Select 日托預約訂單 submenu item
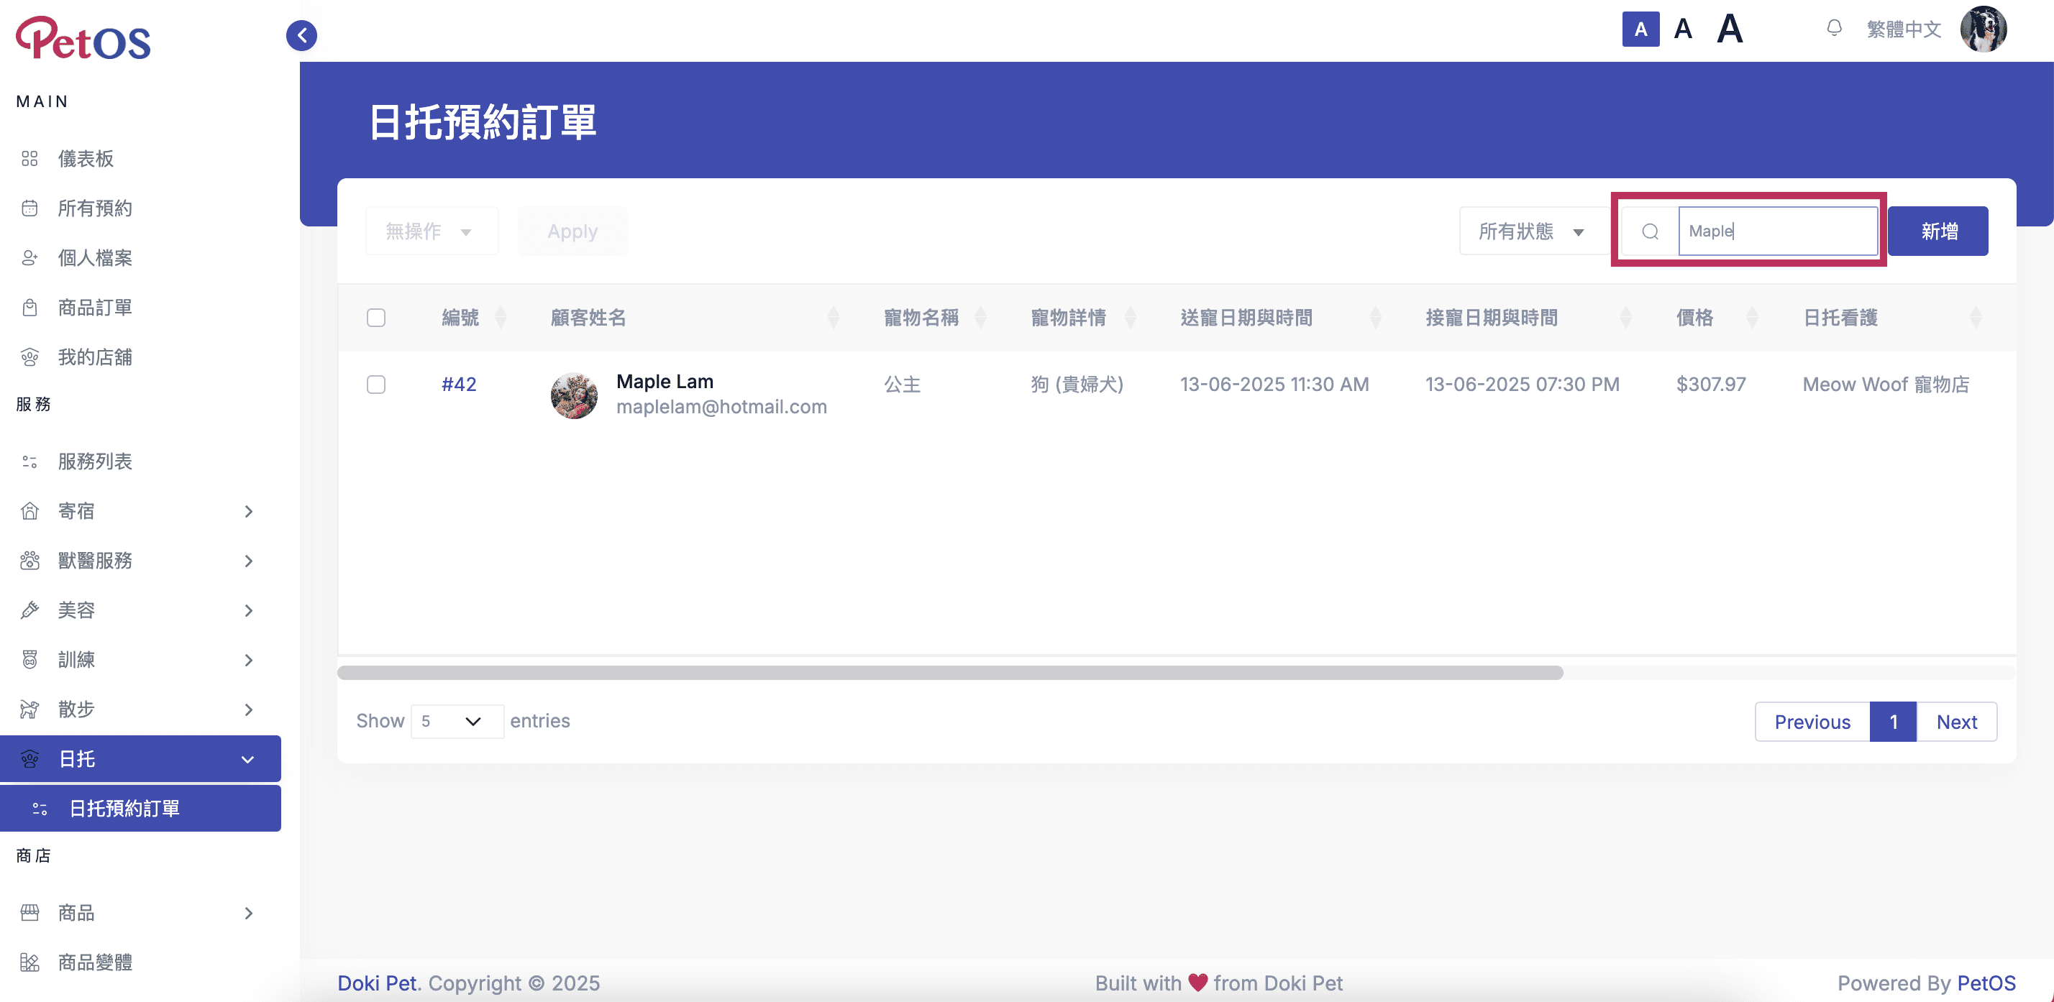The image size is (2054, 1002). (140, 809)
